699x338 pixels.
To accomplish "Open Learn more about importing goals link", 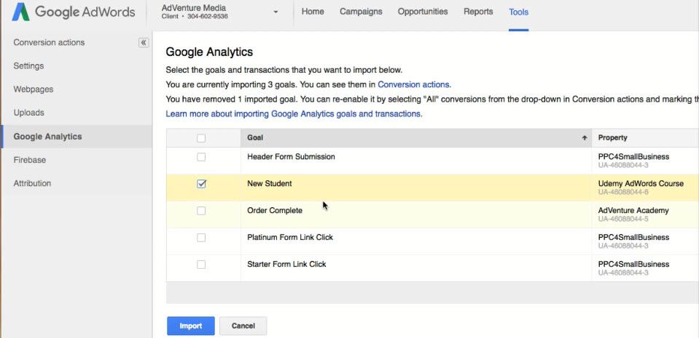I will (293, 114).
